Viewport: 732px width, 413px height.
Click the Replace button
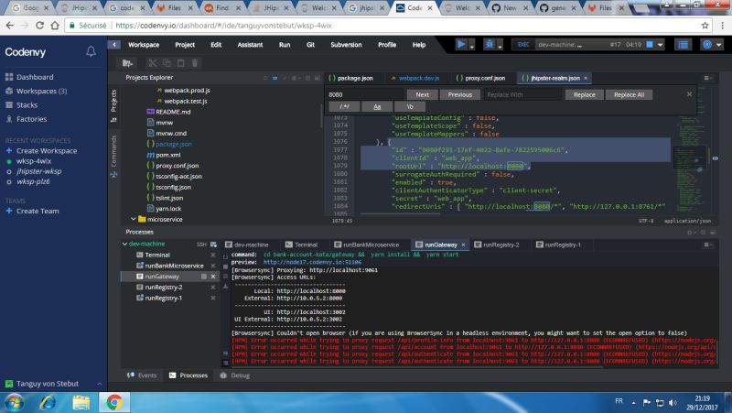pos(584,94)
